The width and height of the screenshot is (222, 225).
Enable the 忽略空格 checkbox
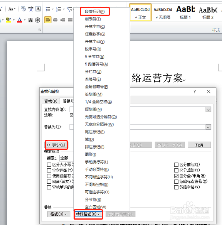click(x=176, y=187)
